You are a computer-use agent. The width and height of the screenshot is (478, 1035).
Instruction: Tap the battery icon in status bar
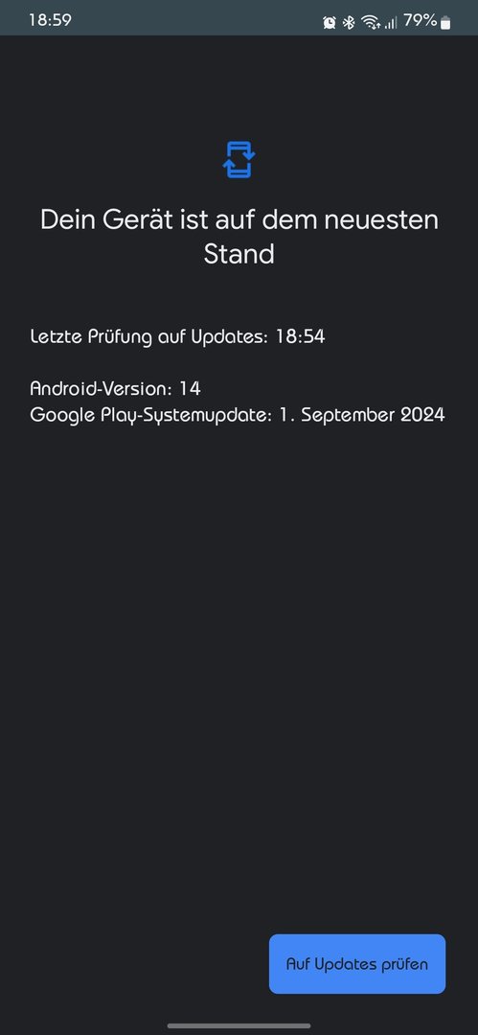click(x=445, y=22)
